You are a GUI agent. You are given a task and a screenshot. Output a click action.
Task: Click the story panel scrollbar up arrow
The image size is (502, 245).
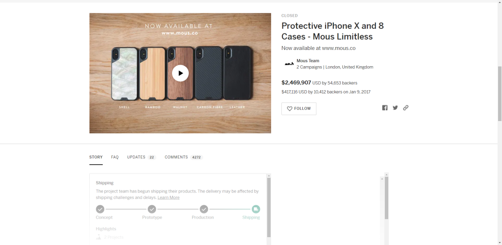269,176
